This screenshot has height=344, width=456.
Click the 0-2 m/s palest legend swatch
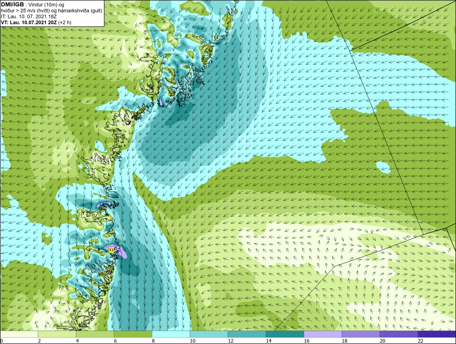19,334
